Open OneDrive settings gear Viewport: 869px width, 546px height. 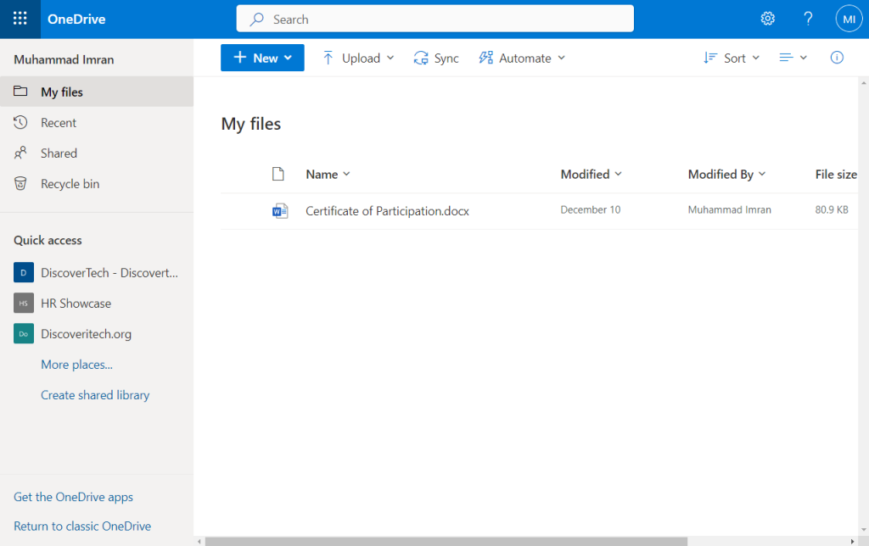767,18
